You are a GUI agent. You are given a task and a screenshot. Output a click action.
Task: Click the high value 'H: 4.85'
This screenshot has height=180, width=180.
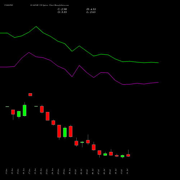(x=91, y=9)
